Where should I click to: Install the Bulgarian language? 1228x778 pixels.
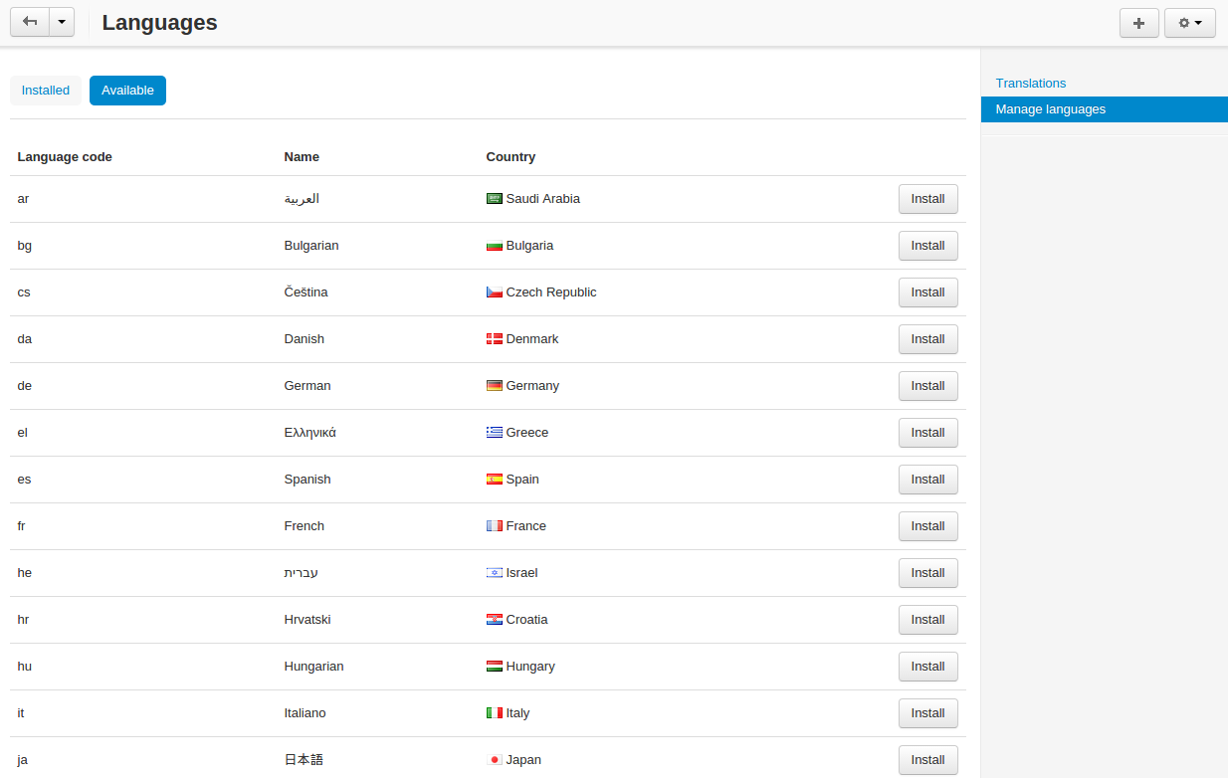[928, 246]
